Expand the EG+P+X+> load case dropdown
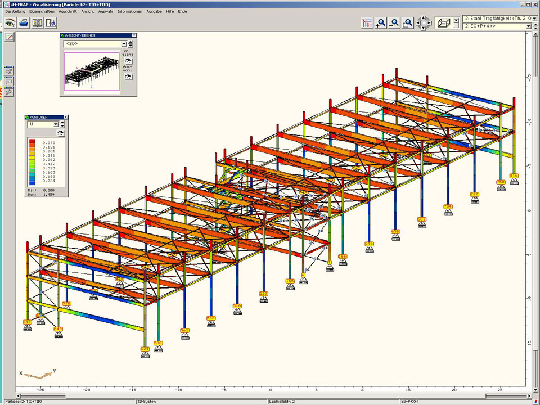The image size is (540, 405). tap(529, 26)
